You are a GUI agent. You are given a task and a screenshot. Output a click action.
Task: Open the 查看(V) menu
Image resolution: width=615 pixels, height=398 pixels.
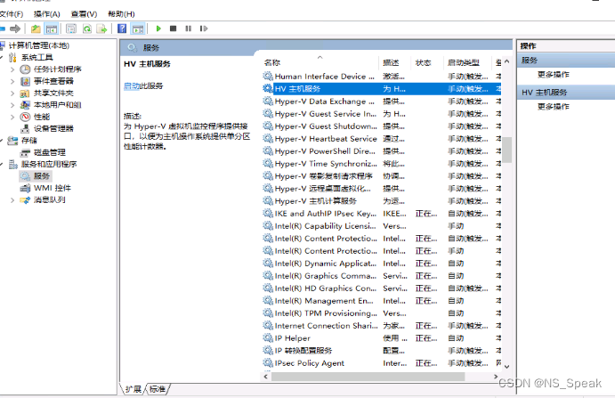point(84,14)
